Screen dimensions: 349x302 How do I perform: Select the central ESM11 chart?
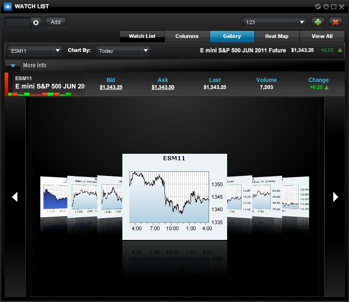tap(175, 196)
